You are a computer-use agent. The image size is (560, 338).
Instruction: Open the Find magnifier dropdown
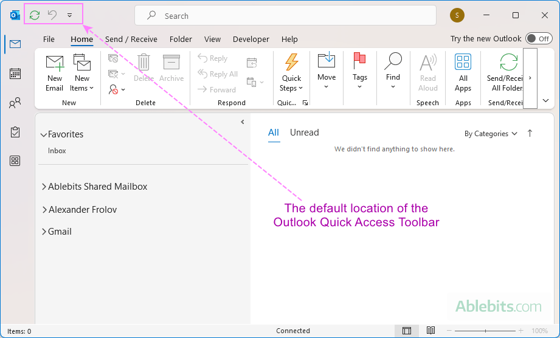[x=393, y=71]
